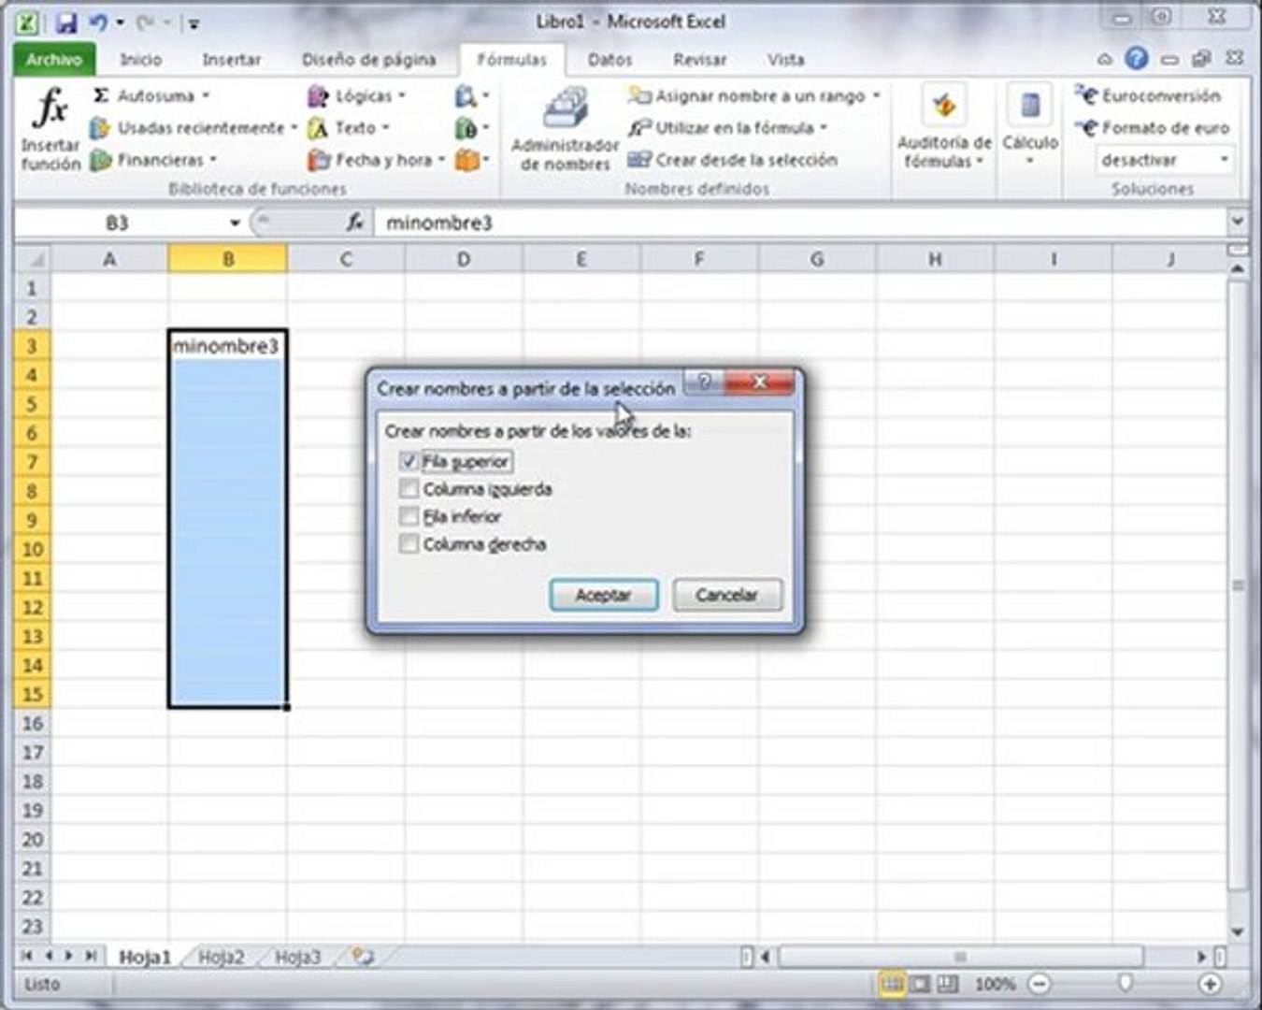Image resolution: width=1262 pixels, height=1010 pixels.
Task: Switch to the Inicio tab
Action: [140, 59]
